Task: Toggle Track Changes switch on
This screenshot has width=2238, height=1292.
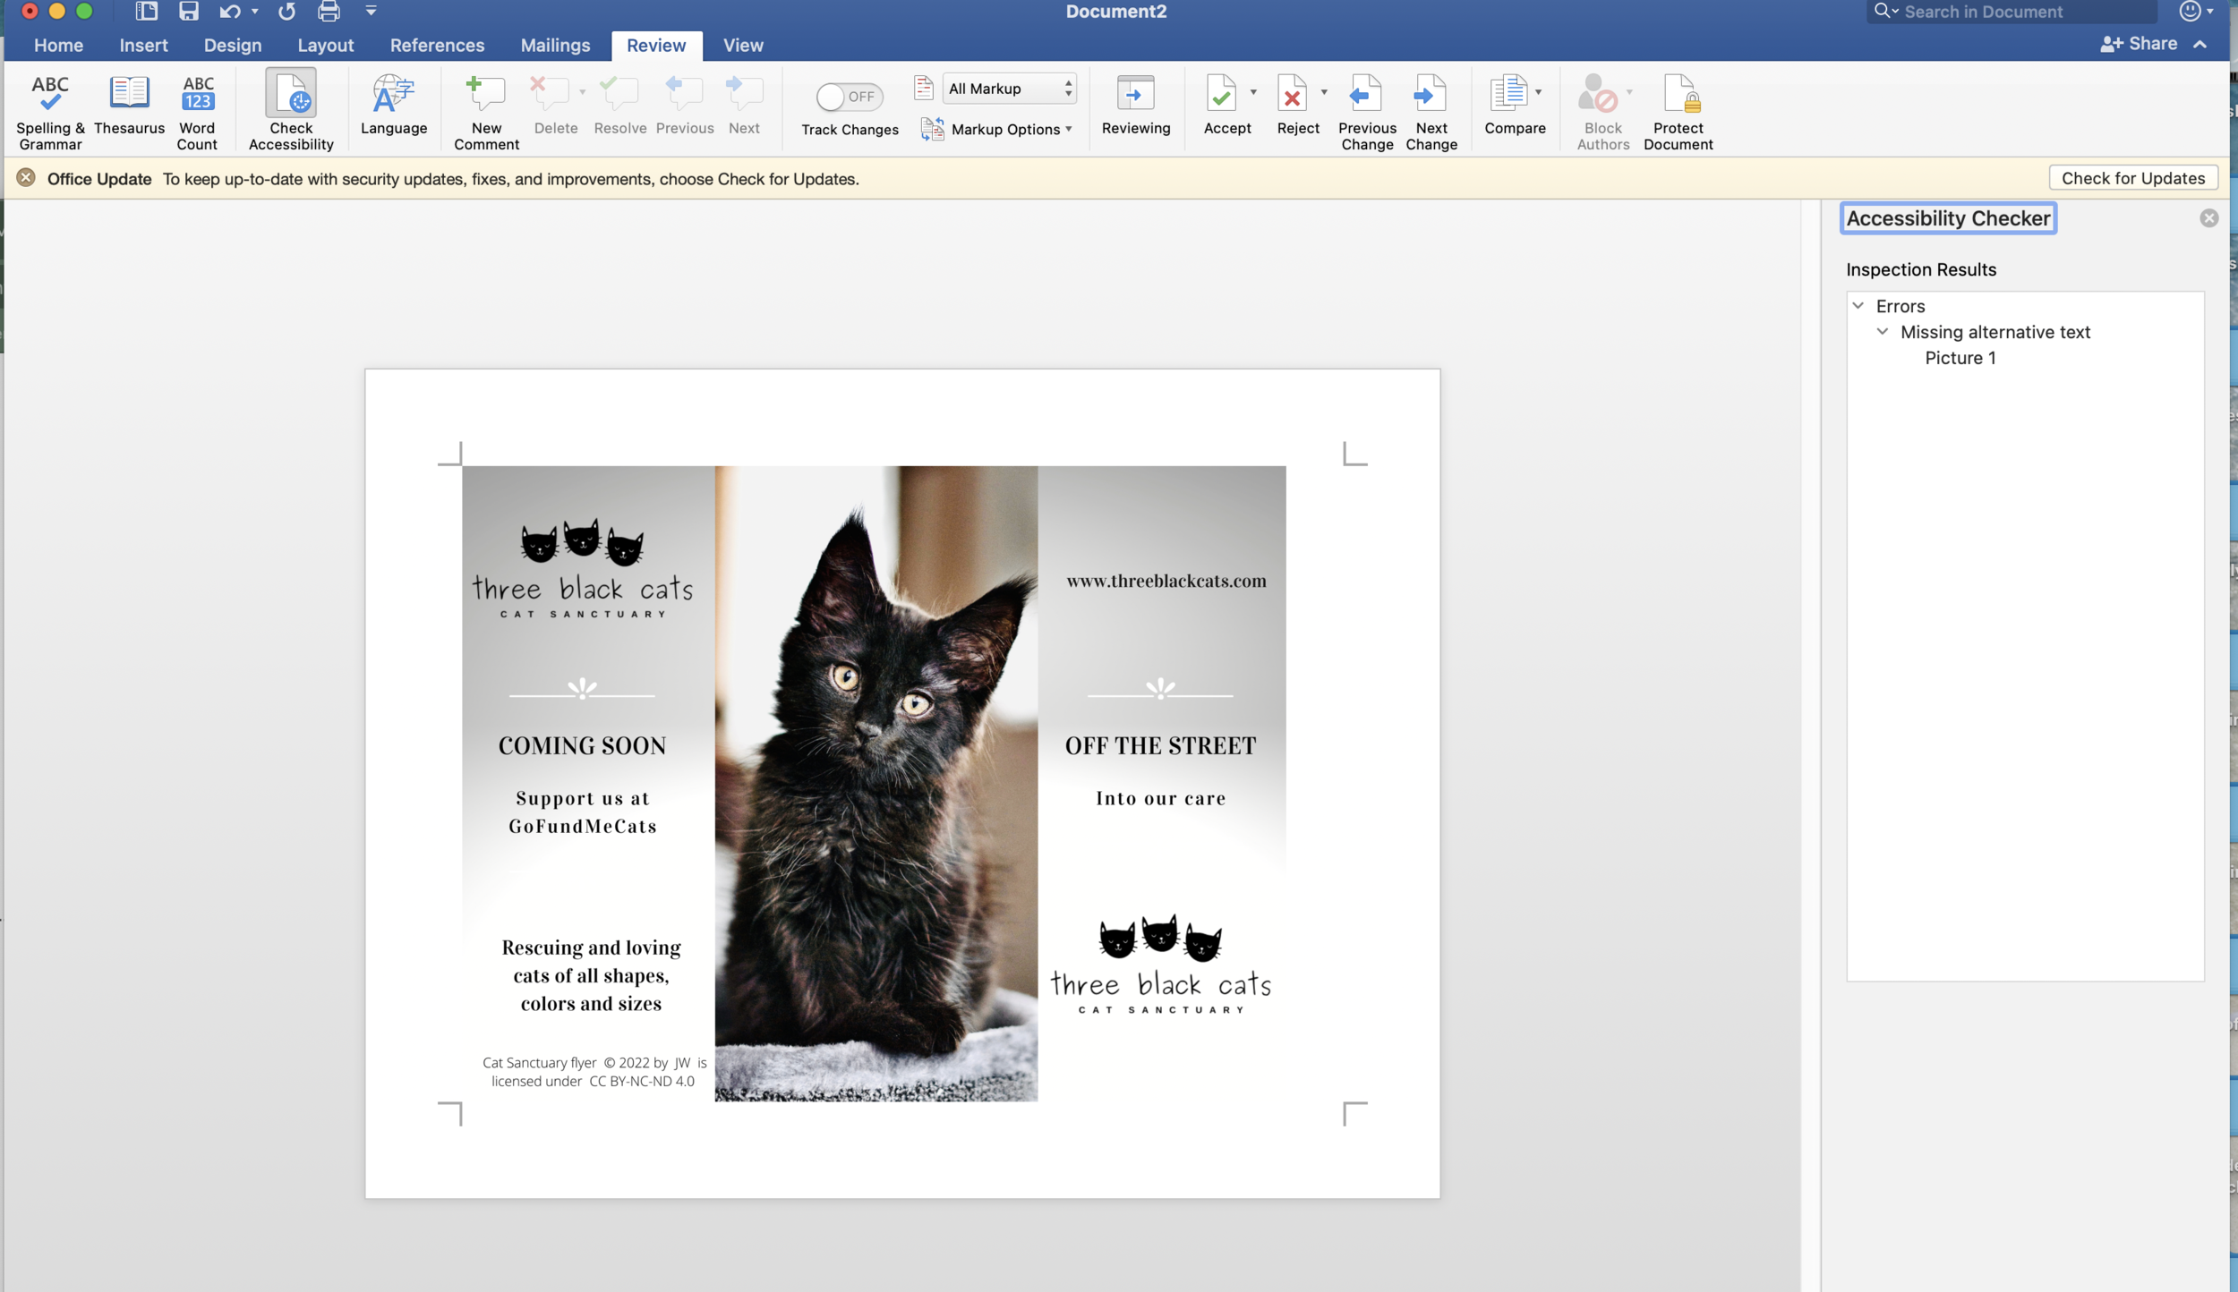Action: click(849, 97)
